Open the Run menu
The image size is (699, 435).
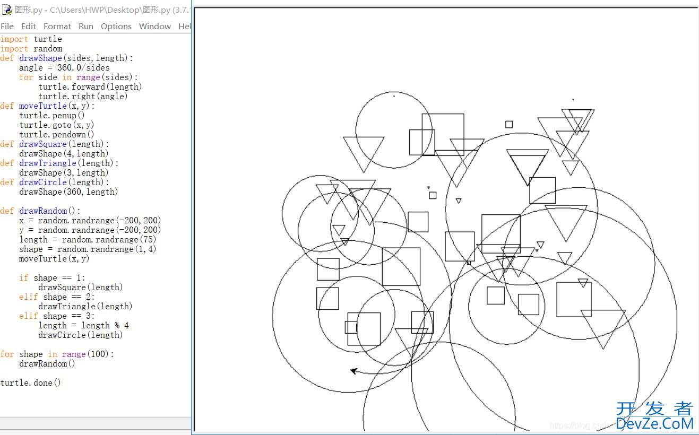[x=86, y=26]
